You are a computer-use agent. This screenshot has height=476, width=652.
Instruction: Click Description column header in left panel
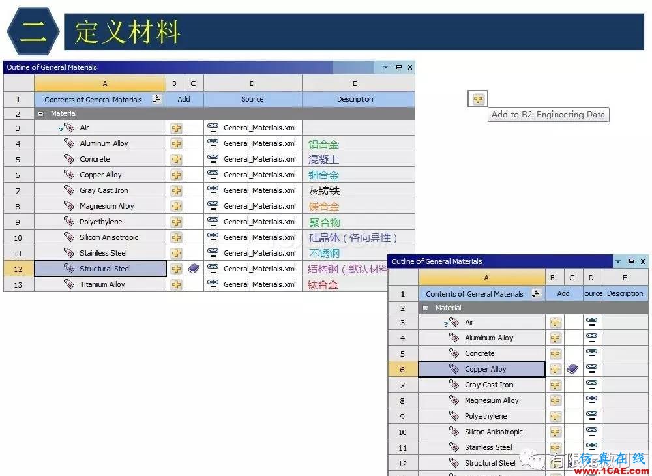(359, 99)
